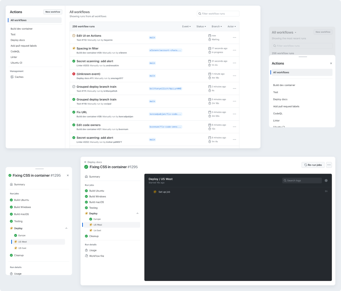Close the Fixing CSS in container panel
This screenshot has height=291, width=341.
coord(68,175)
